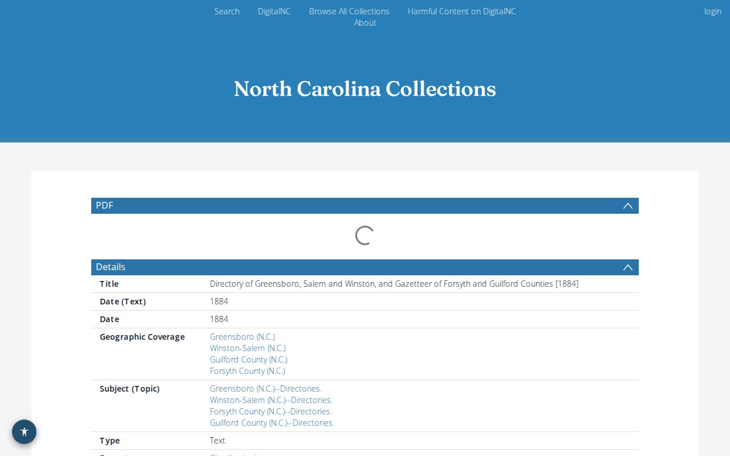
Task: Click the North Carolina Collections heading
Action: [365, 89]
